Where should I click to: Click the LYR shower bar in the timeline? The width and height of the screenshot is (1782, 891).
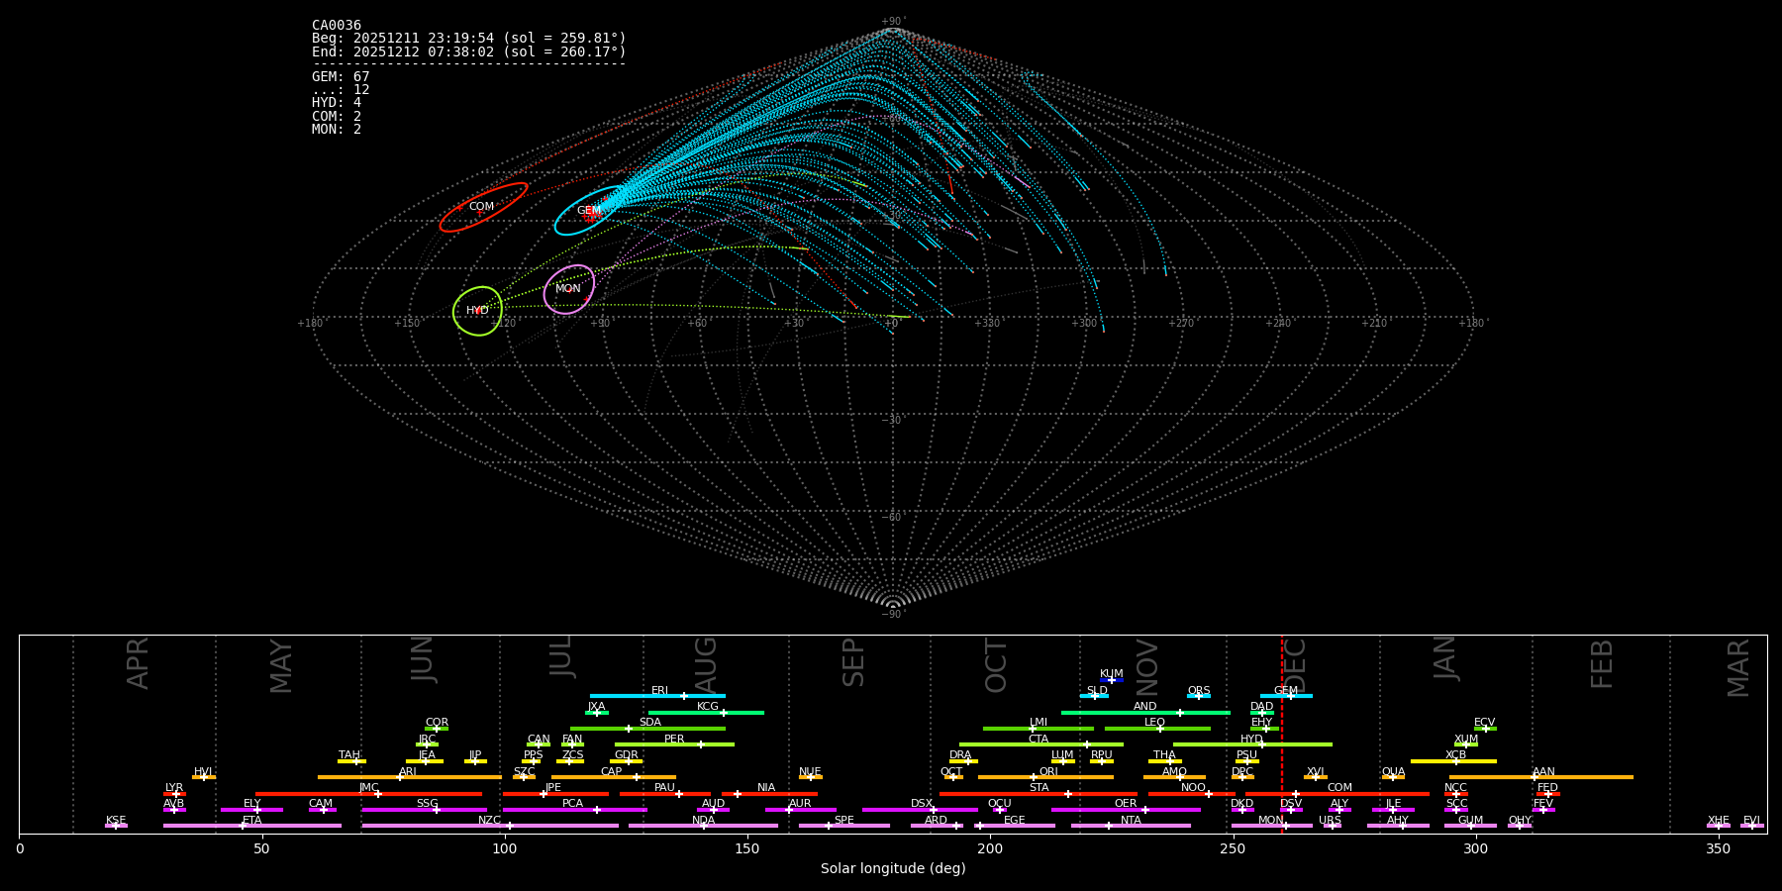click(x=174, y=793)
